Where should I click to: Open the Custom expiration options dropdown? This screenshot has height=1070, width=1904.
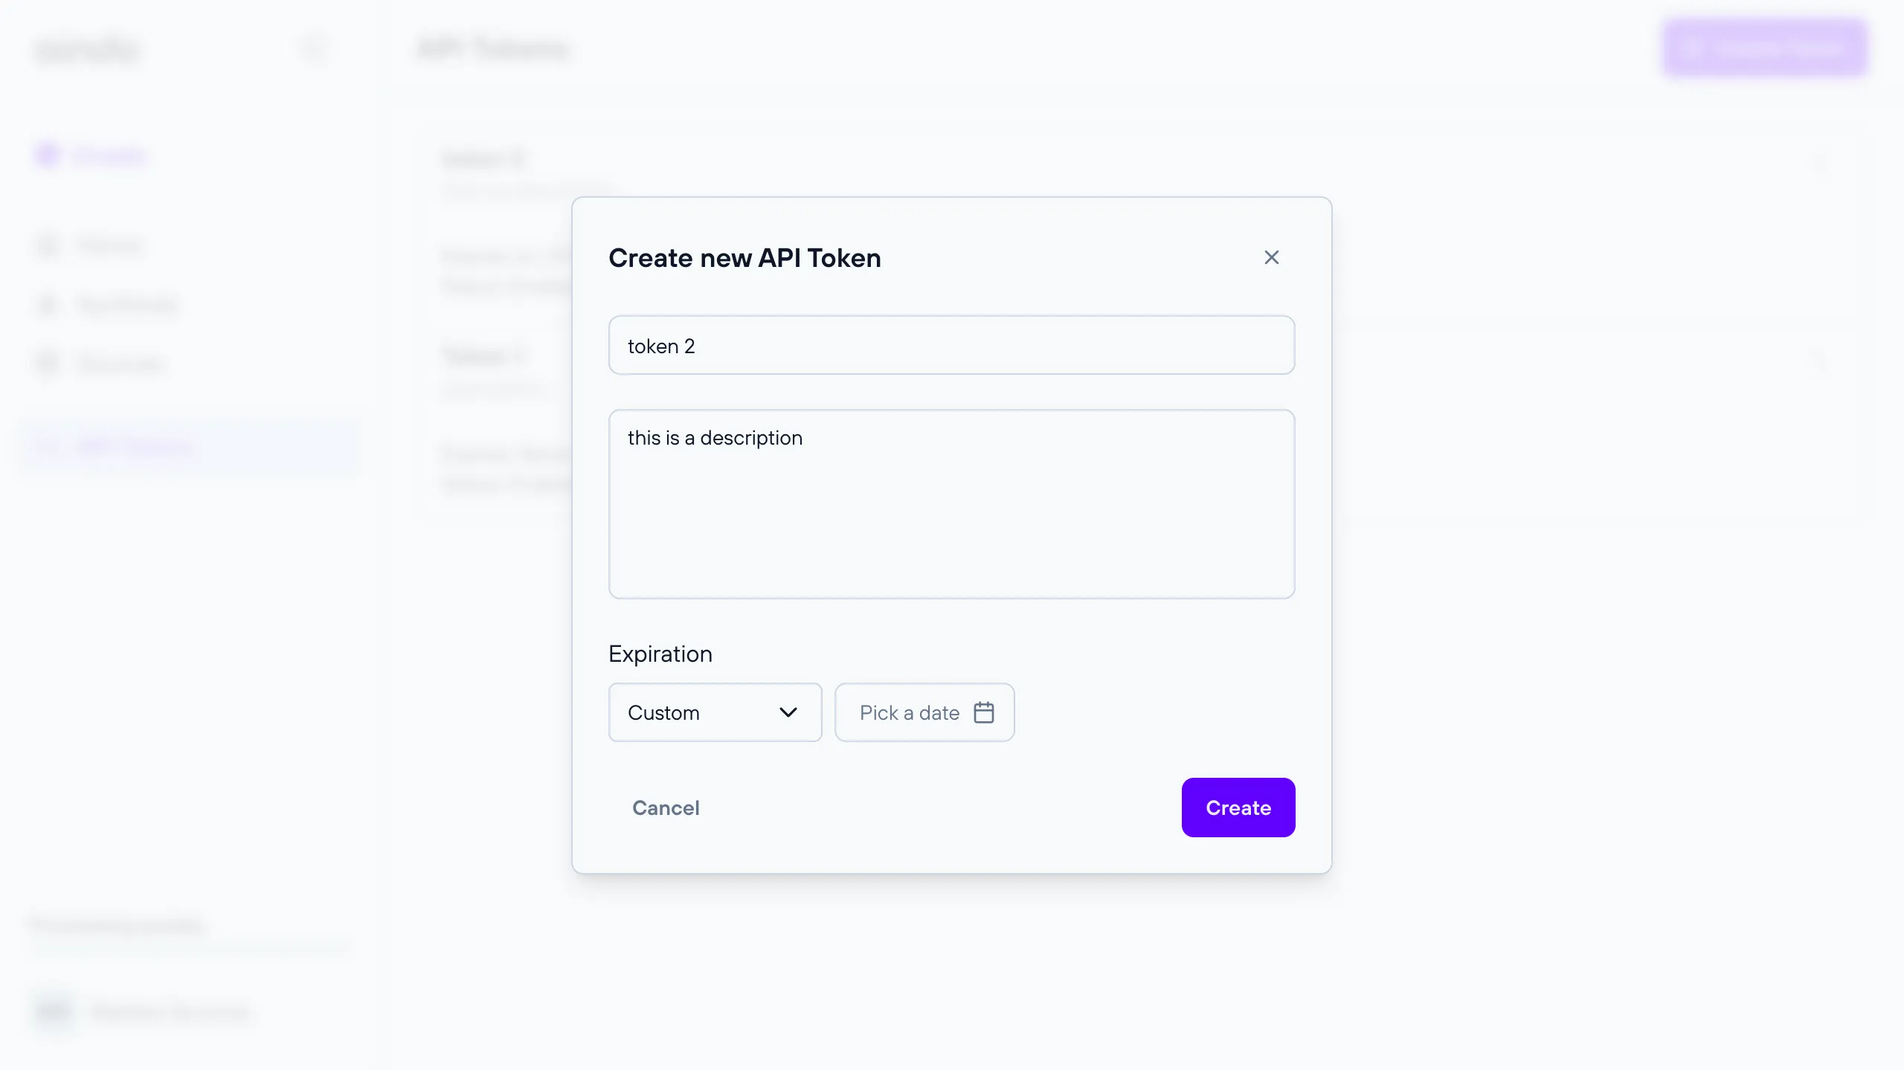pyautogui.click(x=715, y=712)
